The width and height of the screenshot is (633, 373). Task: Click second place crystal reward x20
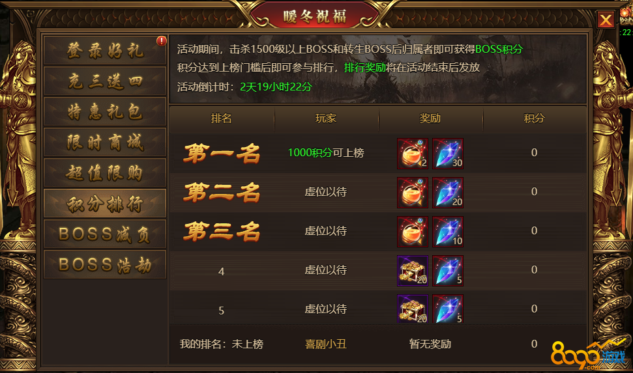[x=448, y=192]
